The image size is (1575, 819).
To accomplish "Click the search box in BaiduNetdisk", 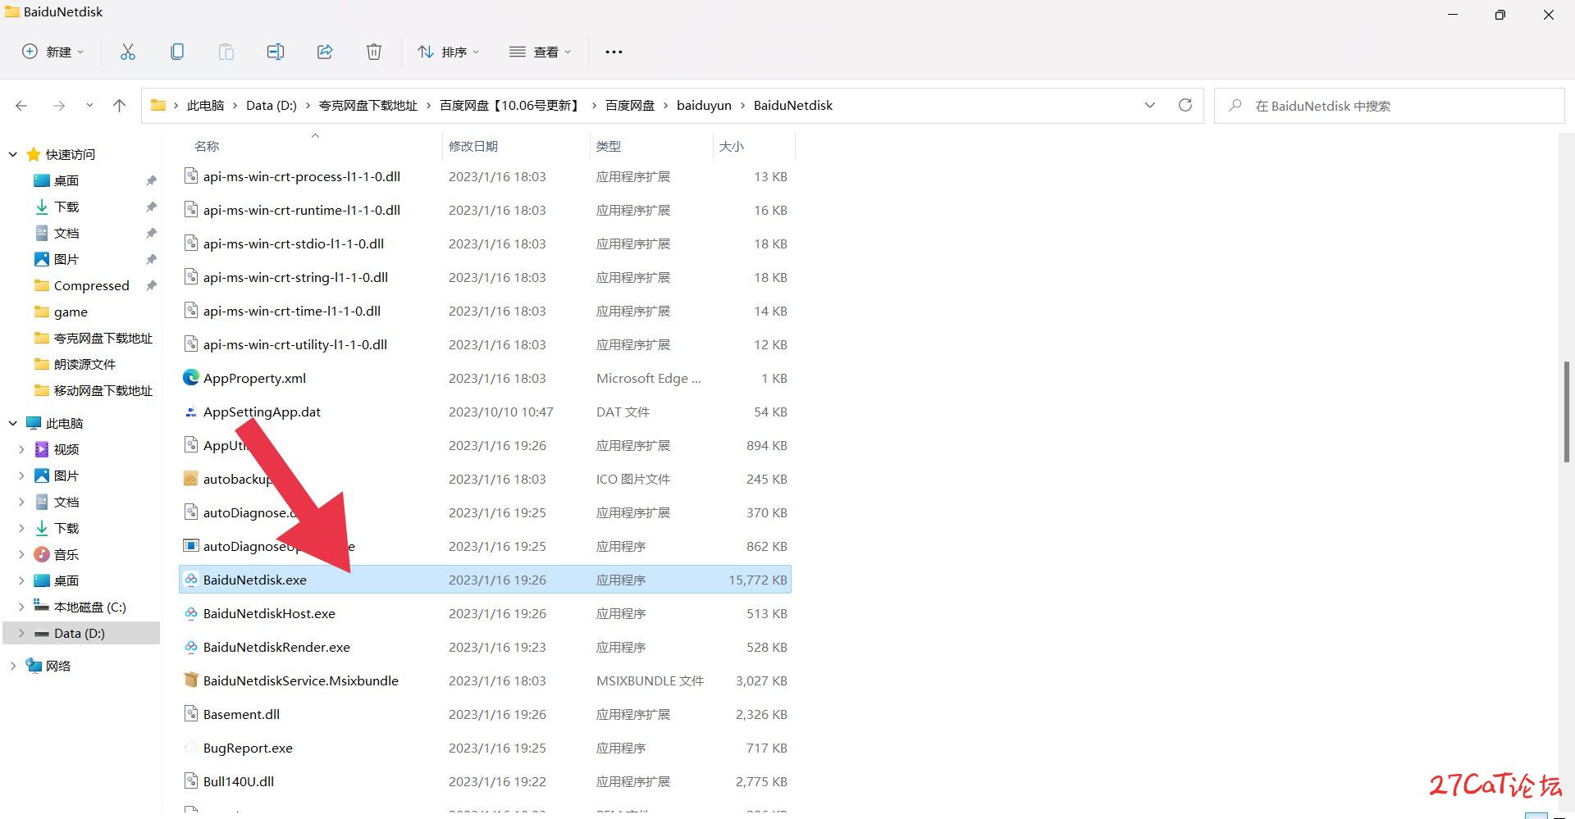I will (1389, 106).
